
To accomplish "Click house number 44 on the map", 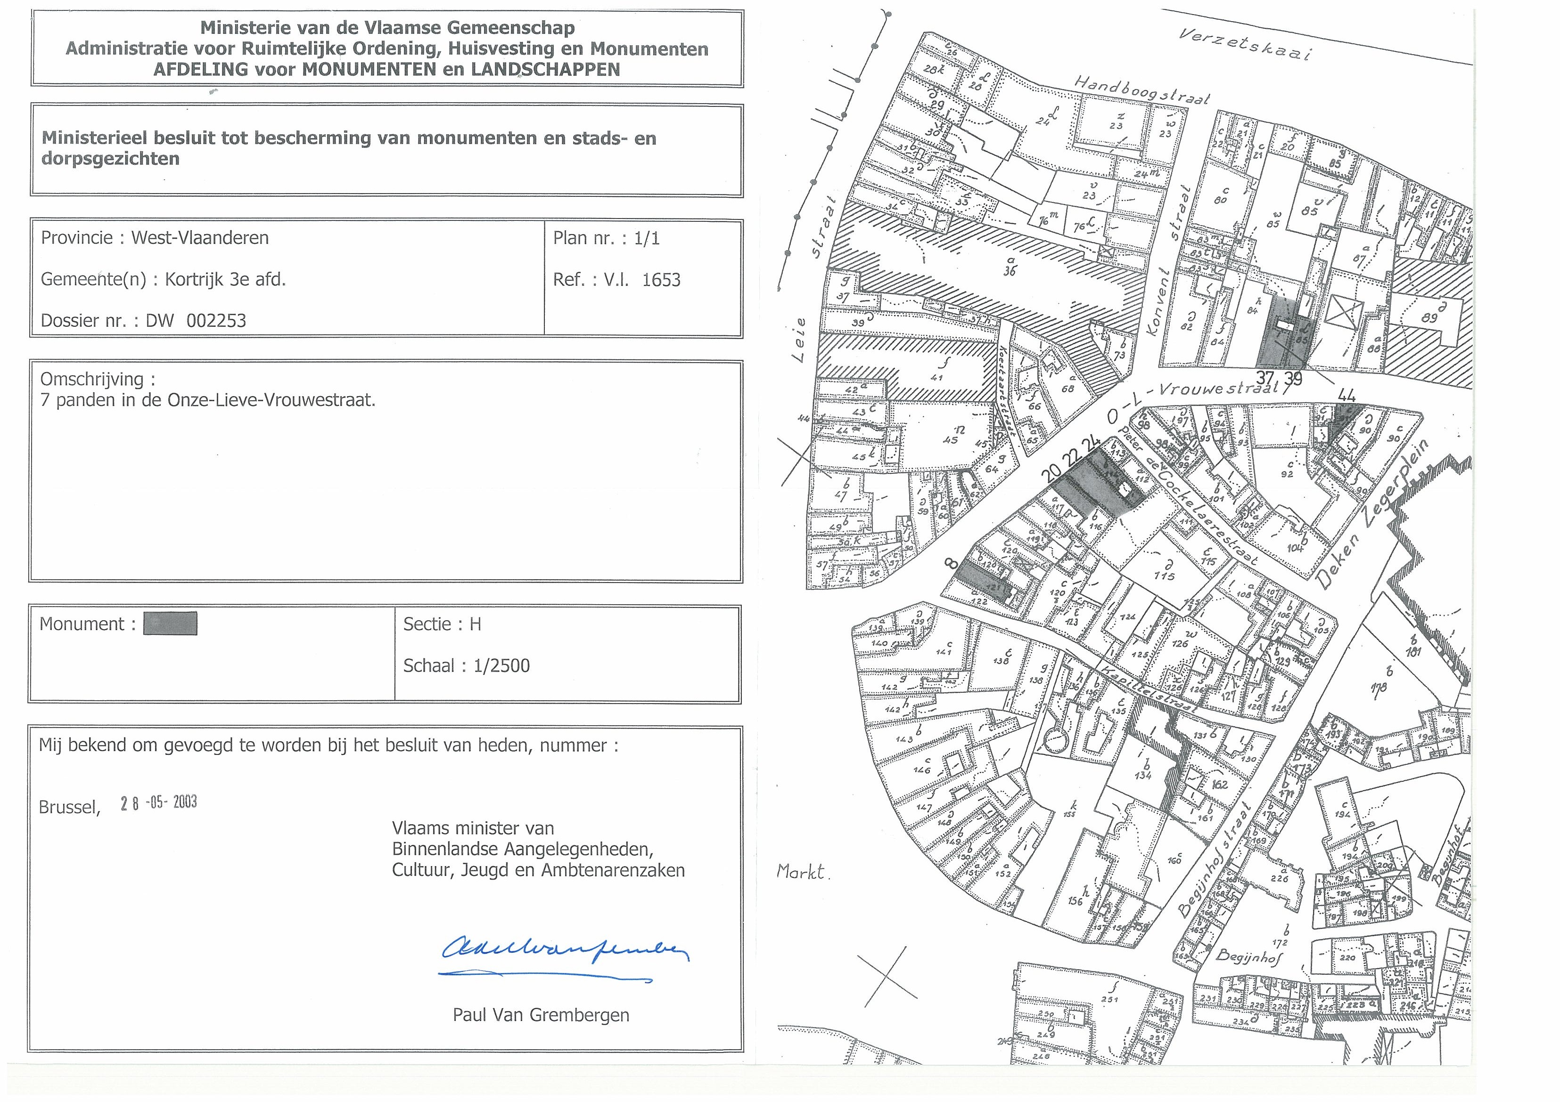I will coord(1346,395).
